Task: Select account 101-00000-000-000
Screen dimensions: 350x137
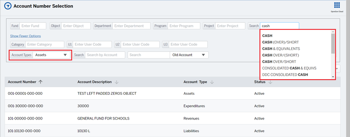Action: [x=25, y=118]
